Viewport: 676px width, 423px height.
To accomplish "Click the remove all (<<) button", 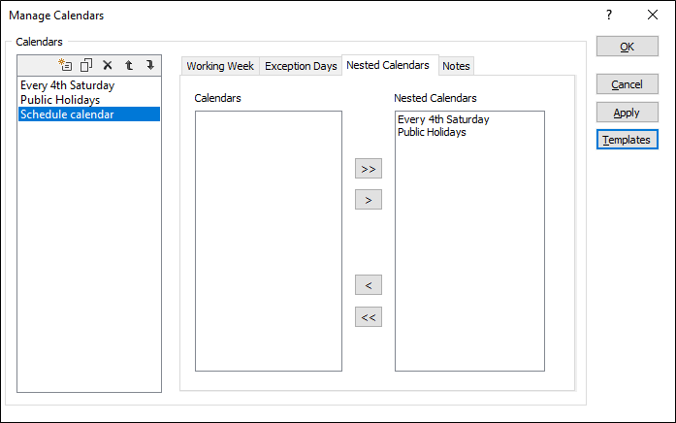I will [x=369, y=316].
